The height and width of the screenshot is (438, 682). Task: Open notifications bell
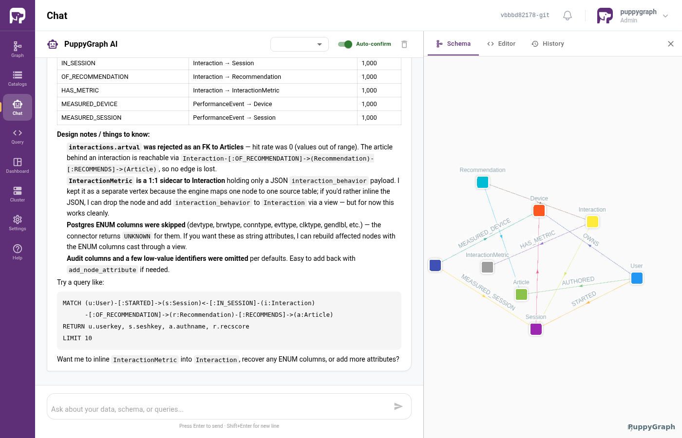568,16
